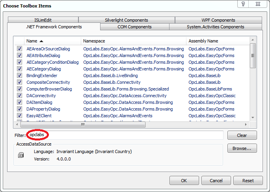Click the horizontal scrollbar left arrow
The width and height of the screenshot is (270, 192).
[x=17, y=124]
